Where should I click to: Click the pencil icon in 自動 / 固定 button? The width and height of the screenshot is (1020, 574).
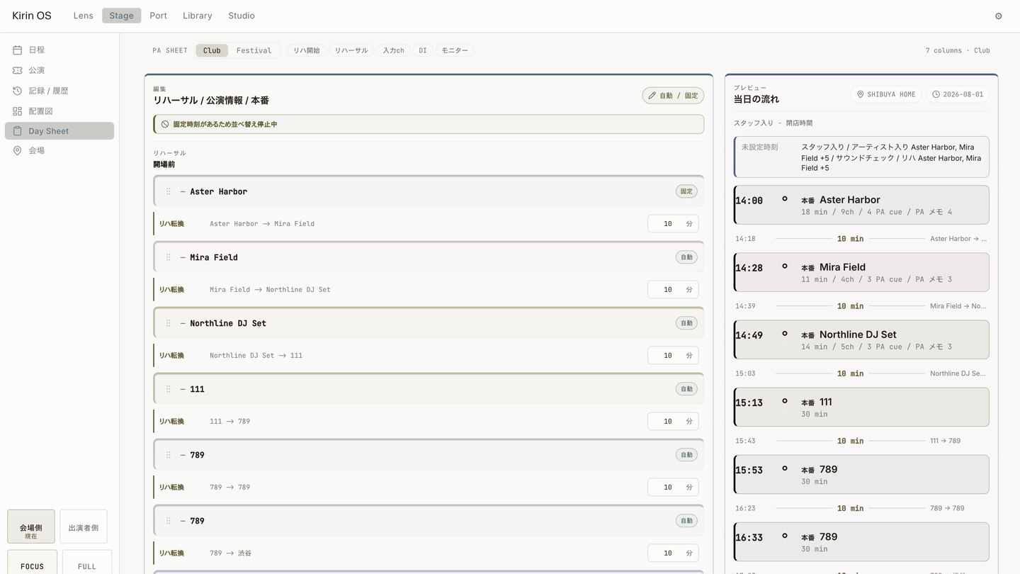coord(652,96)
